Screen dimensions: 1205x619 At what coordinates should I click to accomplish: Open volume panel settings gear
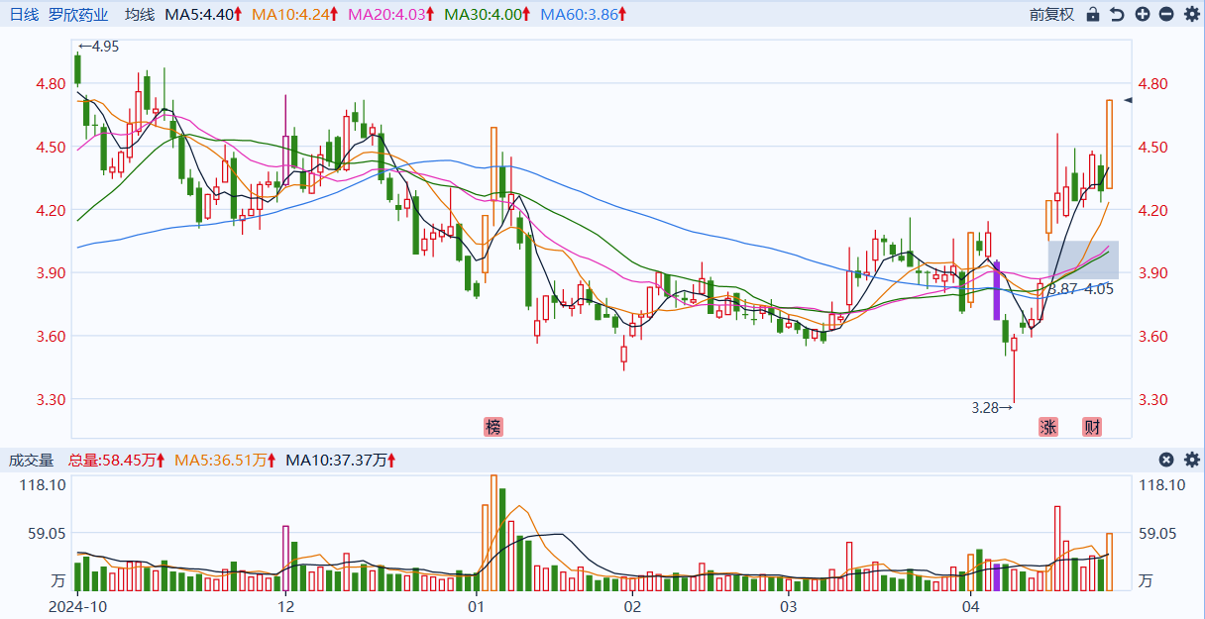[1190, 460]
